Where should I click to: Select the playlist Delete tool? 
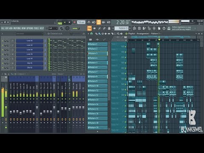102,34
